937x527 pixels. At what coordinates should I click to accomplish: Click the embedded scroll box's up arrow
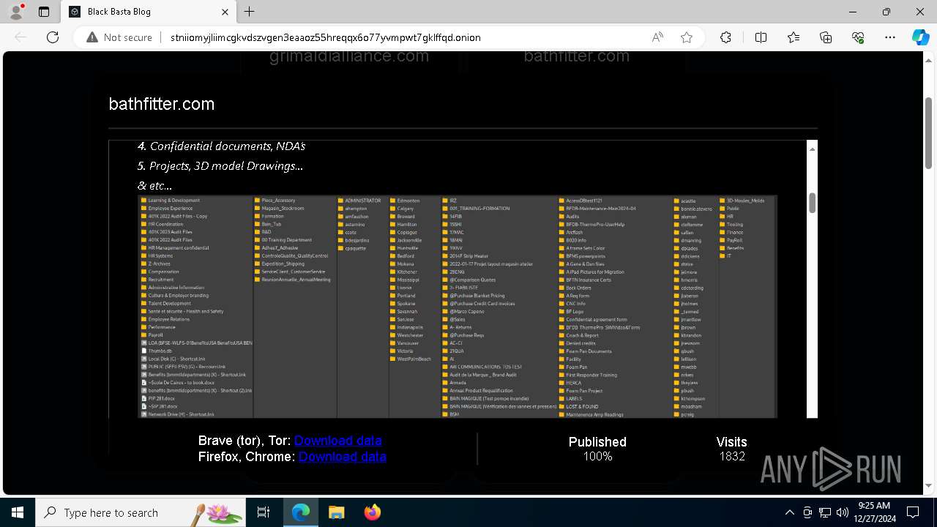click(812, 149)
